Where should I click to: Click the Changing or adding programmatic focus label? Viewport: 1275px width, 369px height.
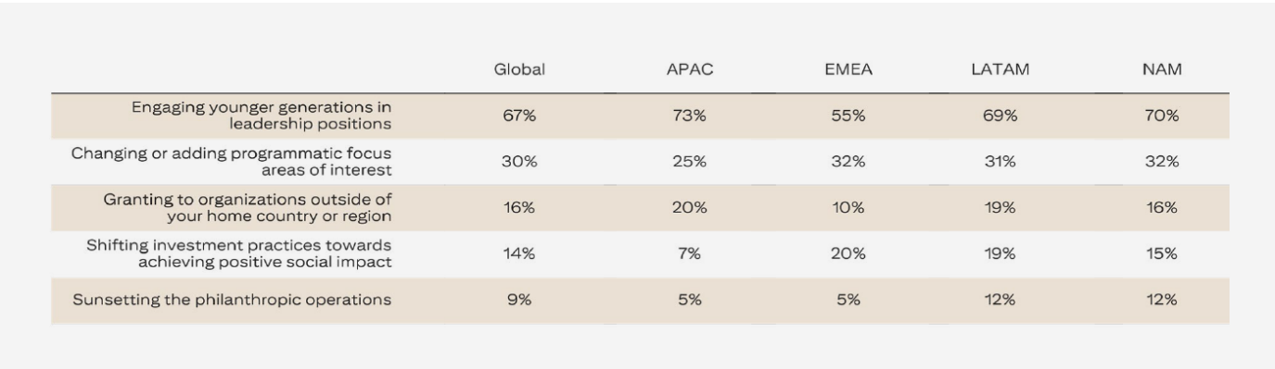point(232,161)
